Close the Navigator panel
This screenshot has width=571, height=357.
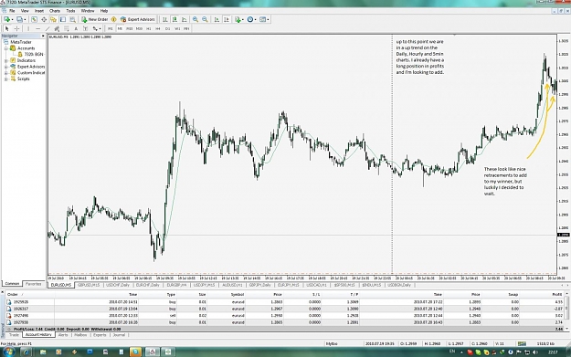[43, 36]
